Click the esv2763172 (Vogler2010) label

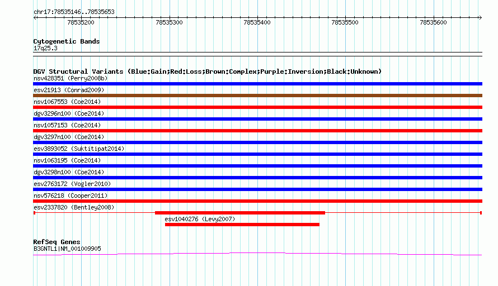[x=72, y=184]
